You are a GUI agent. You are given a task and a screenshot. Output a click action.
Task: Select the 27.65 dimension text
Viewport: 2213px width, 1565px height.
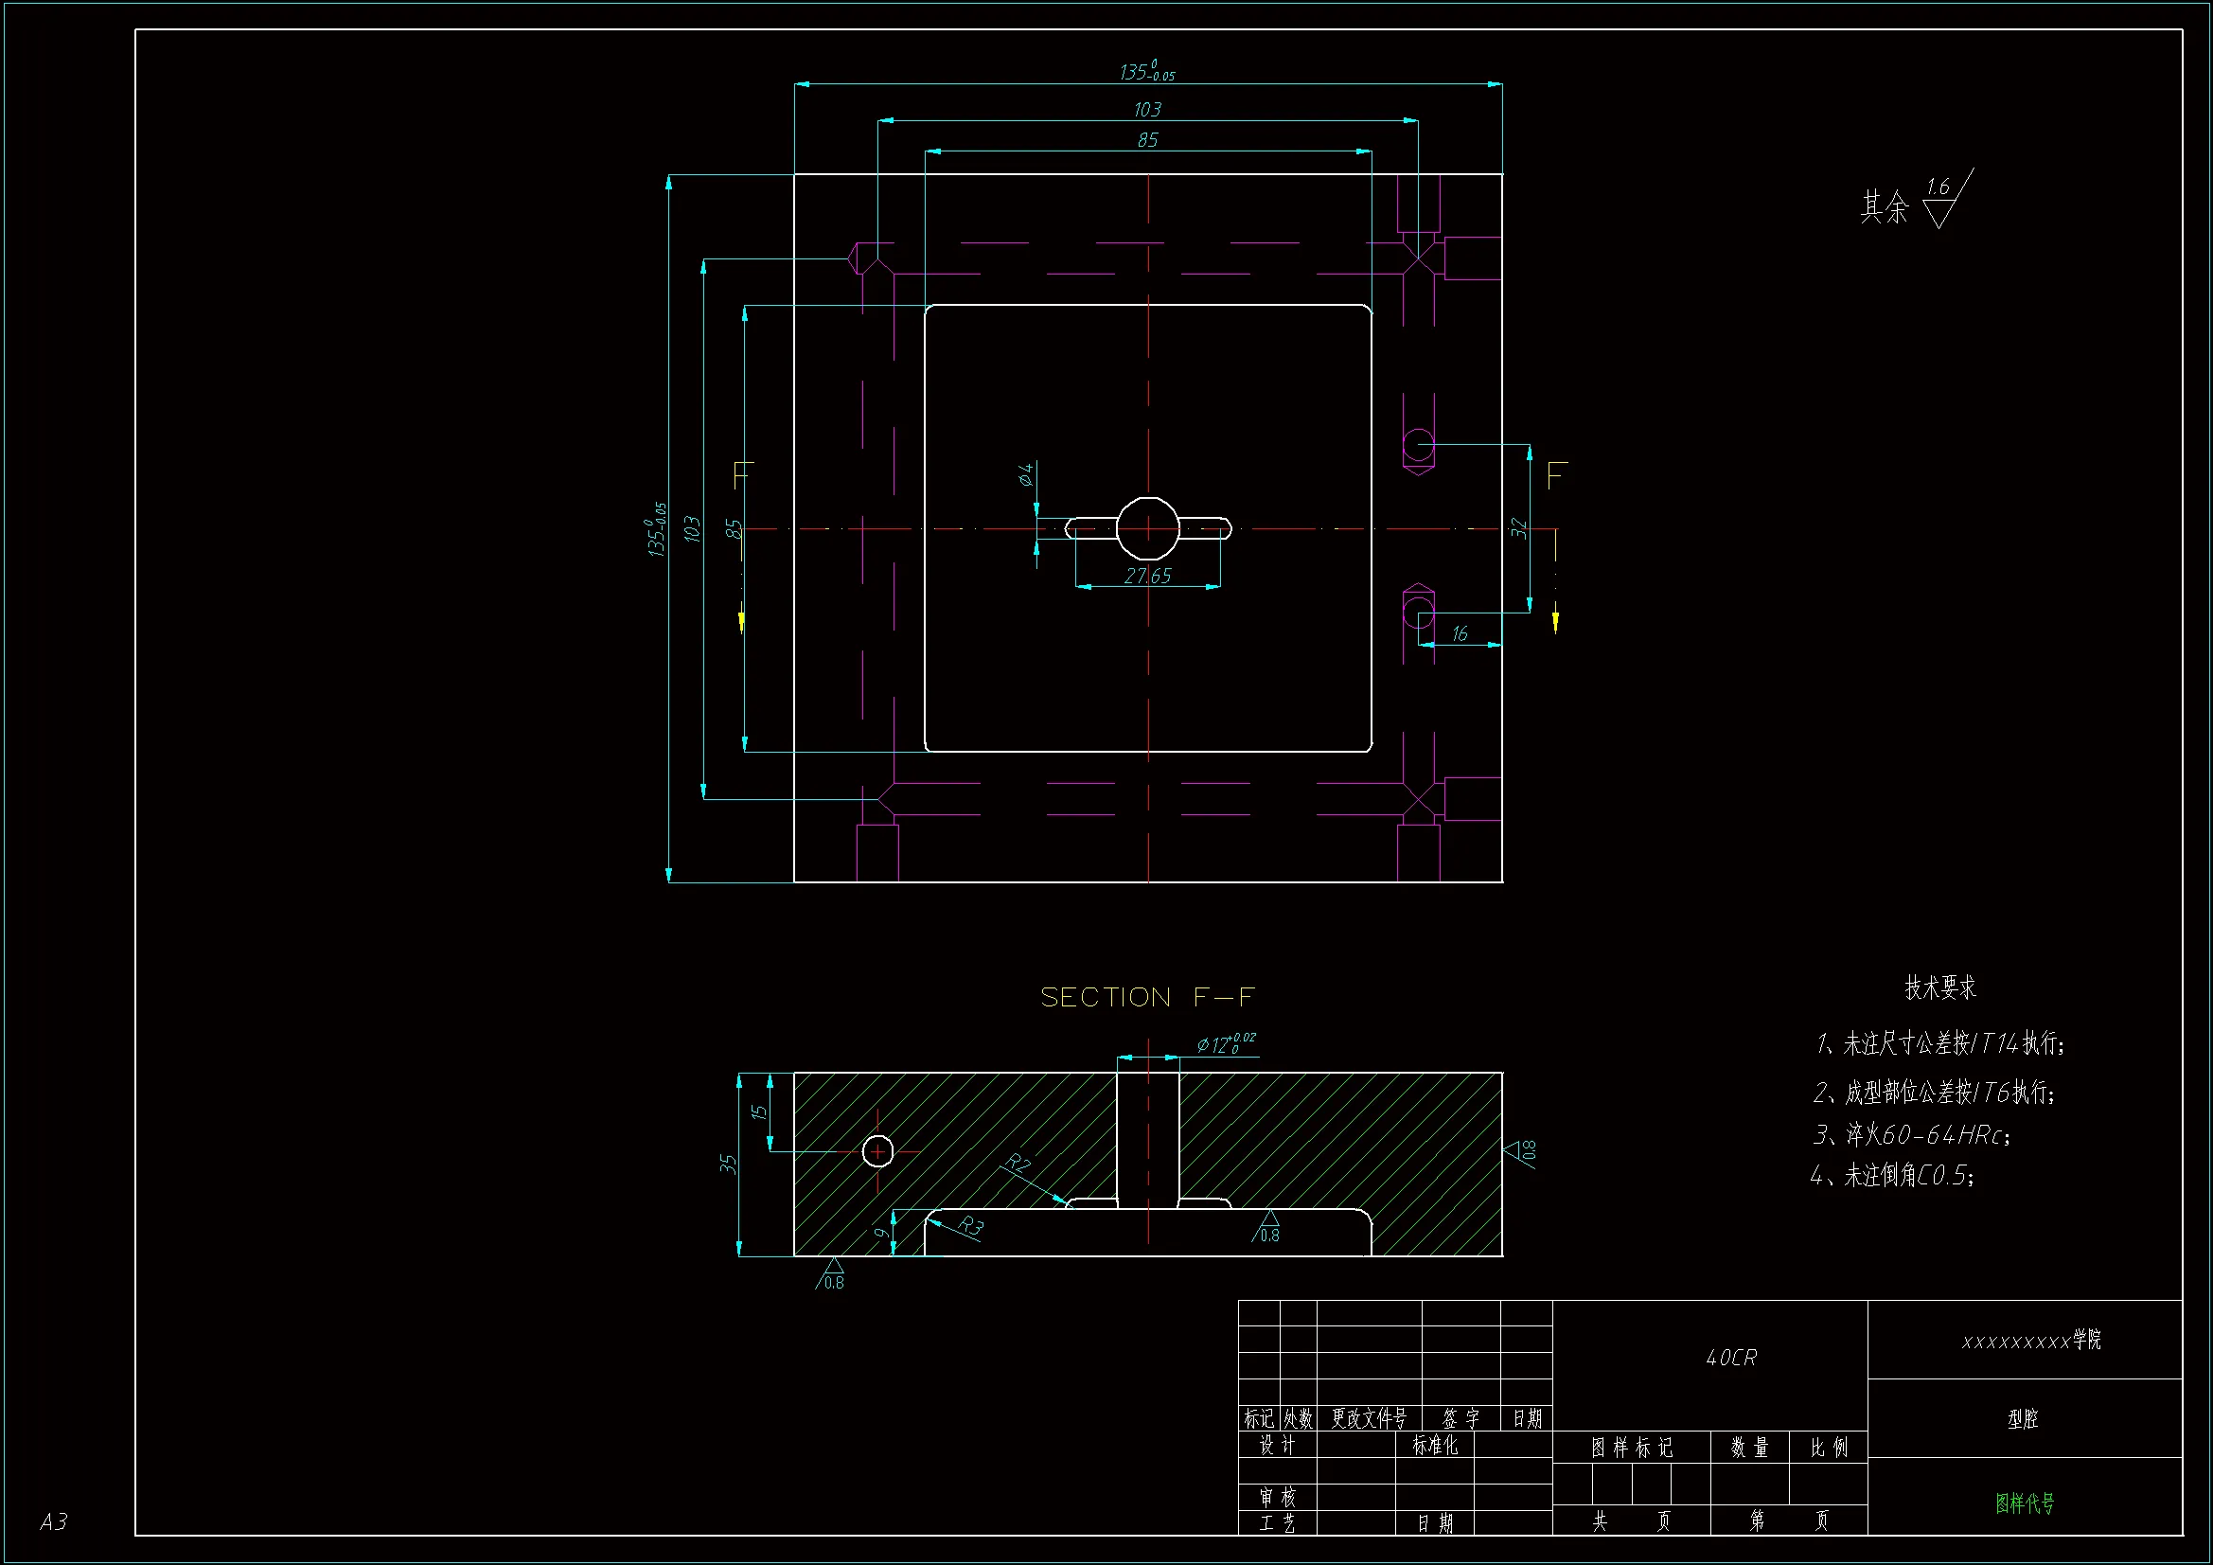[x=1148, y=577]
